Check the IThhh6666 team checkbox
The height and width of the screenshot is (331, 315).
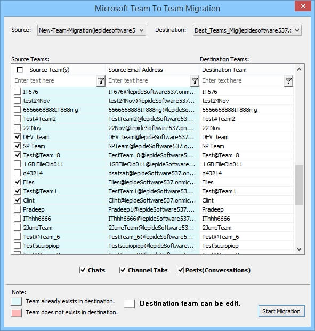pyautogui.click(x=17, y=219)
